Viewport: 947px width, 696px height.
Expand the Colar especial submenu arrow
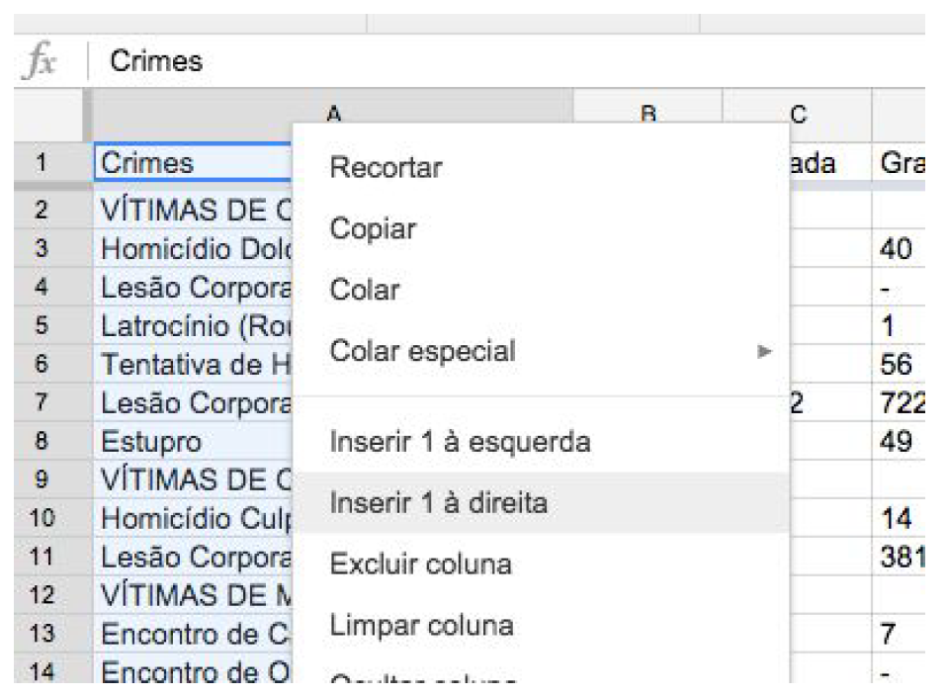click(x=762, y=352)
